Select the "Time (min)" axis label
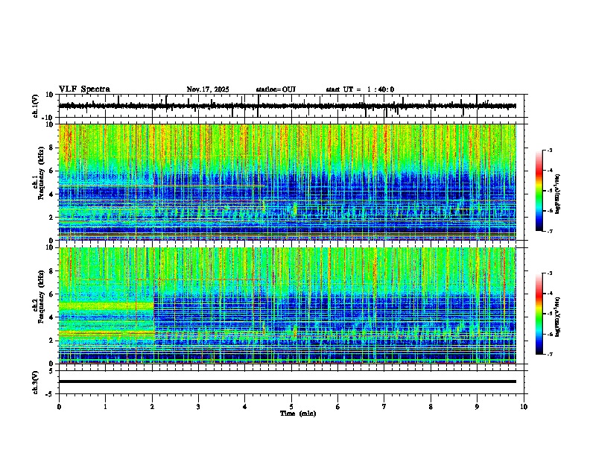 tap(298, 414)
